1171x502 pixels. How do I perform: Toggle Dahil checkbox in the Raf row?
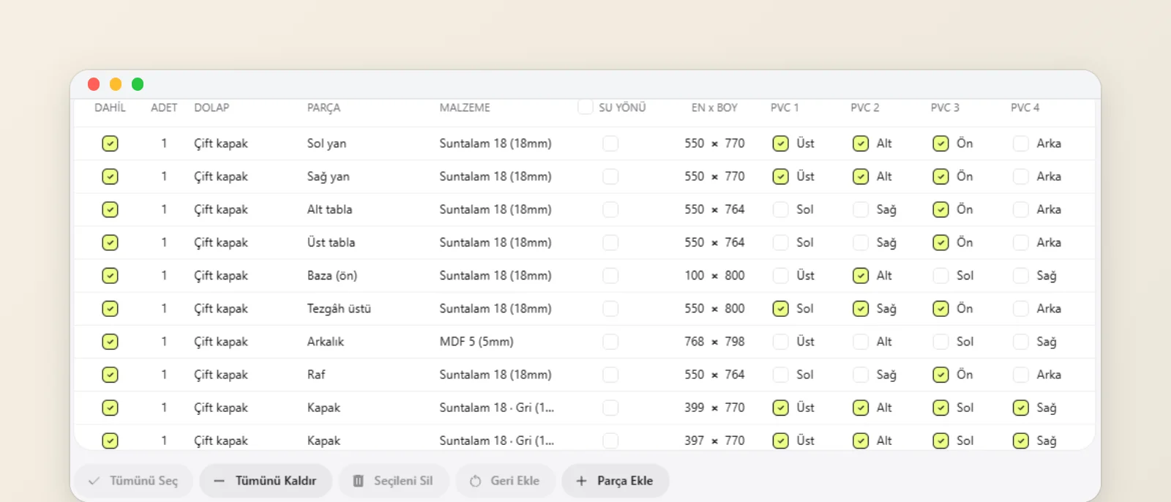pos(110,375)
